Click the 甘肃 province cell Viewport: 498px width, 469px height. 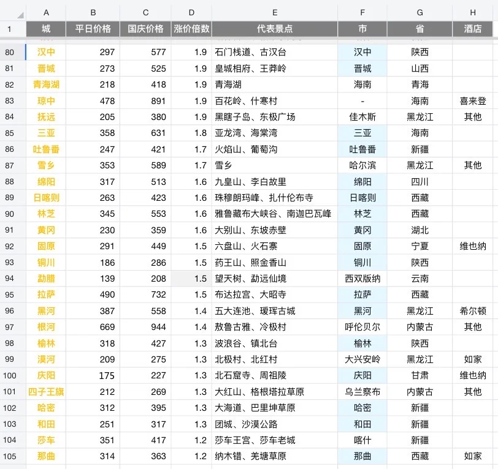[420, 375]
